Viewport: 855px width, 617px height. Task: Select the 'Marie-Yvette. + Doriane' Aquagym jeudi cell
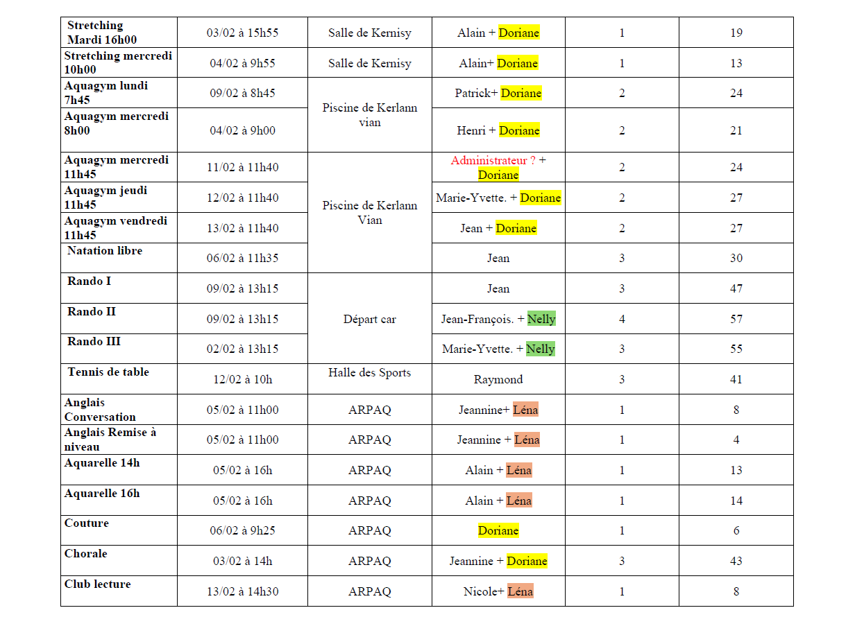[498, 198]
